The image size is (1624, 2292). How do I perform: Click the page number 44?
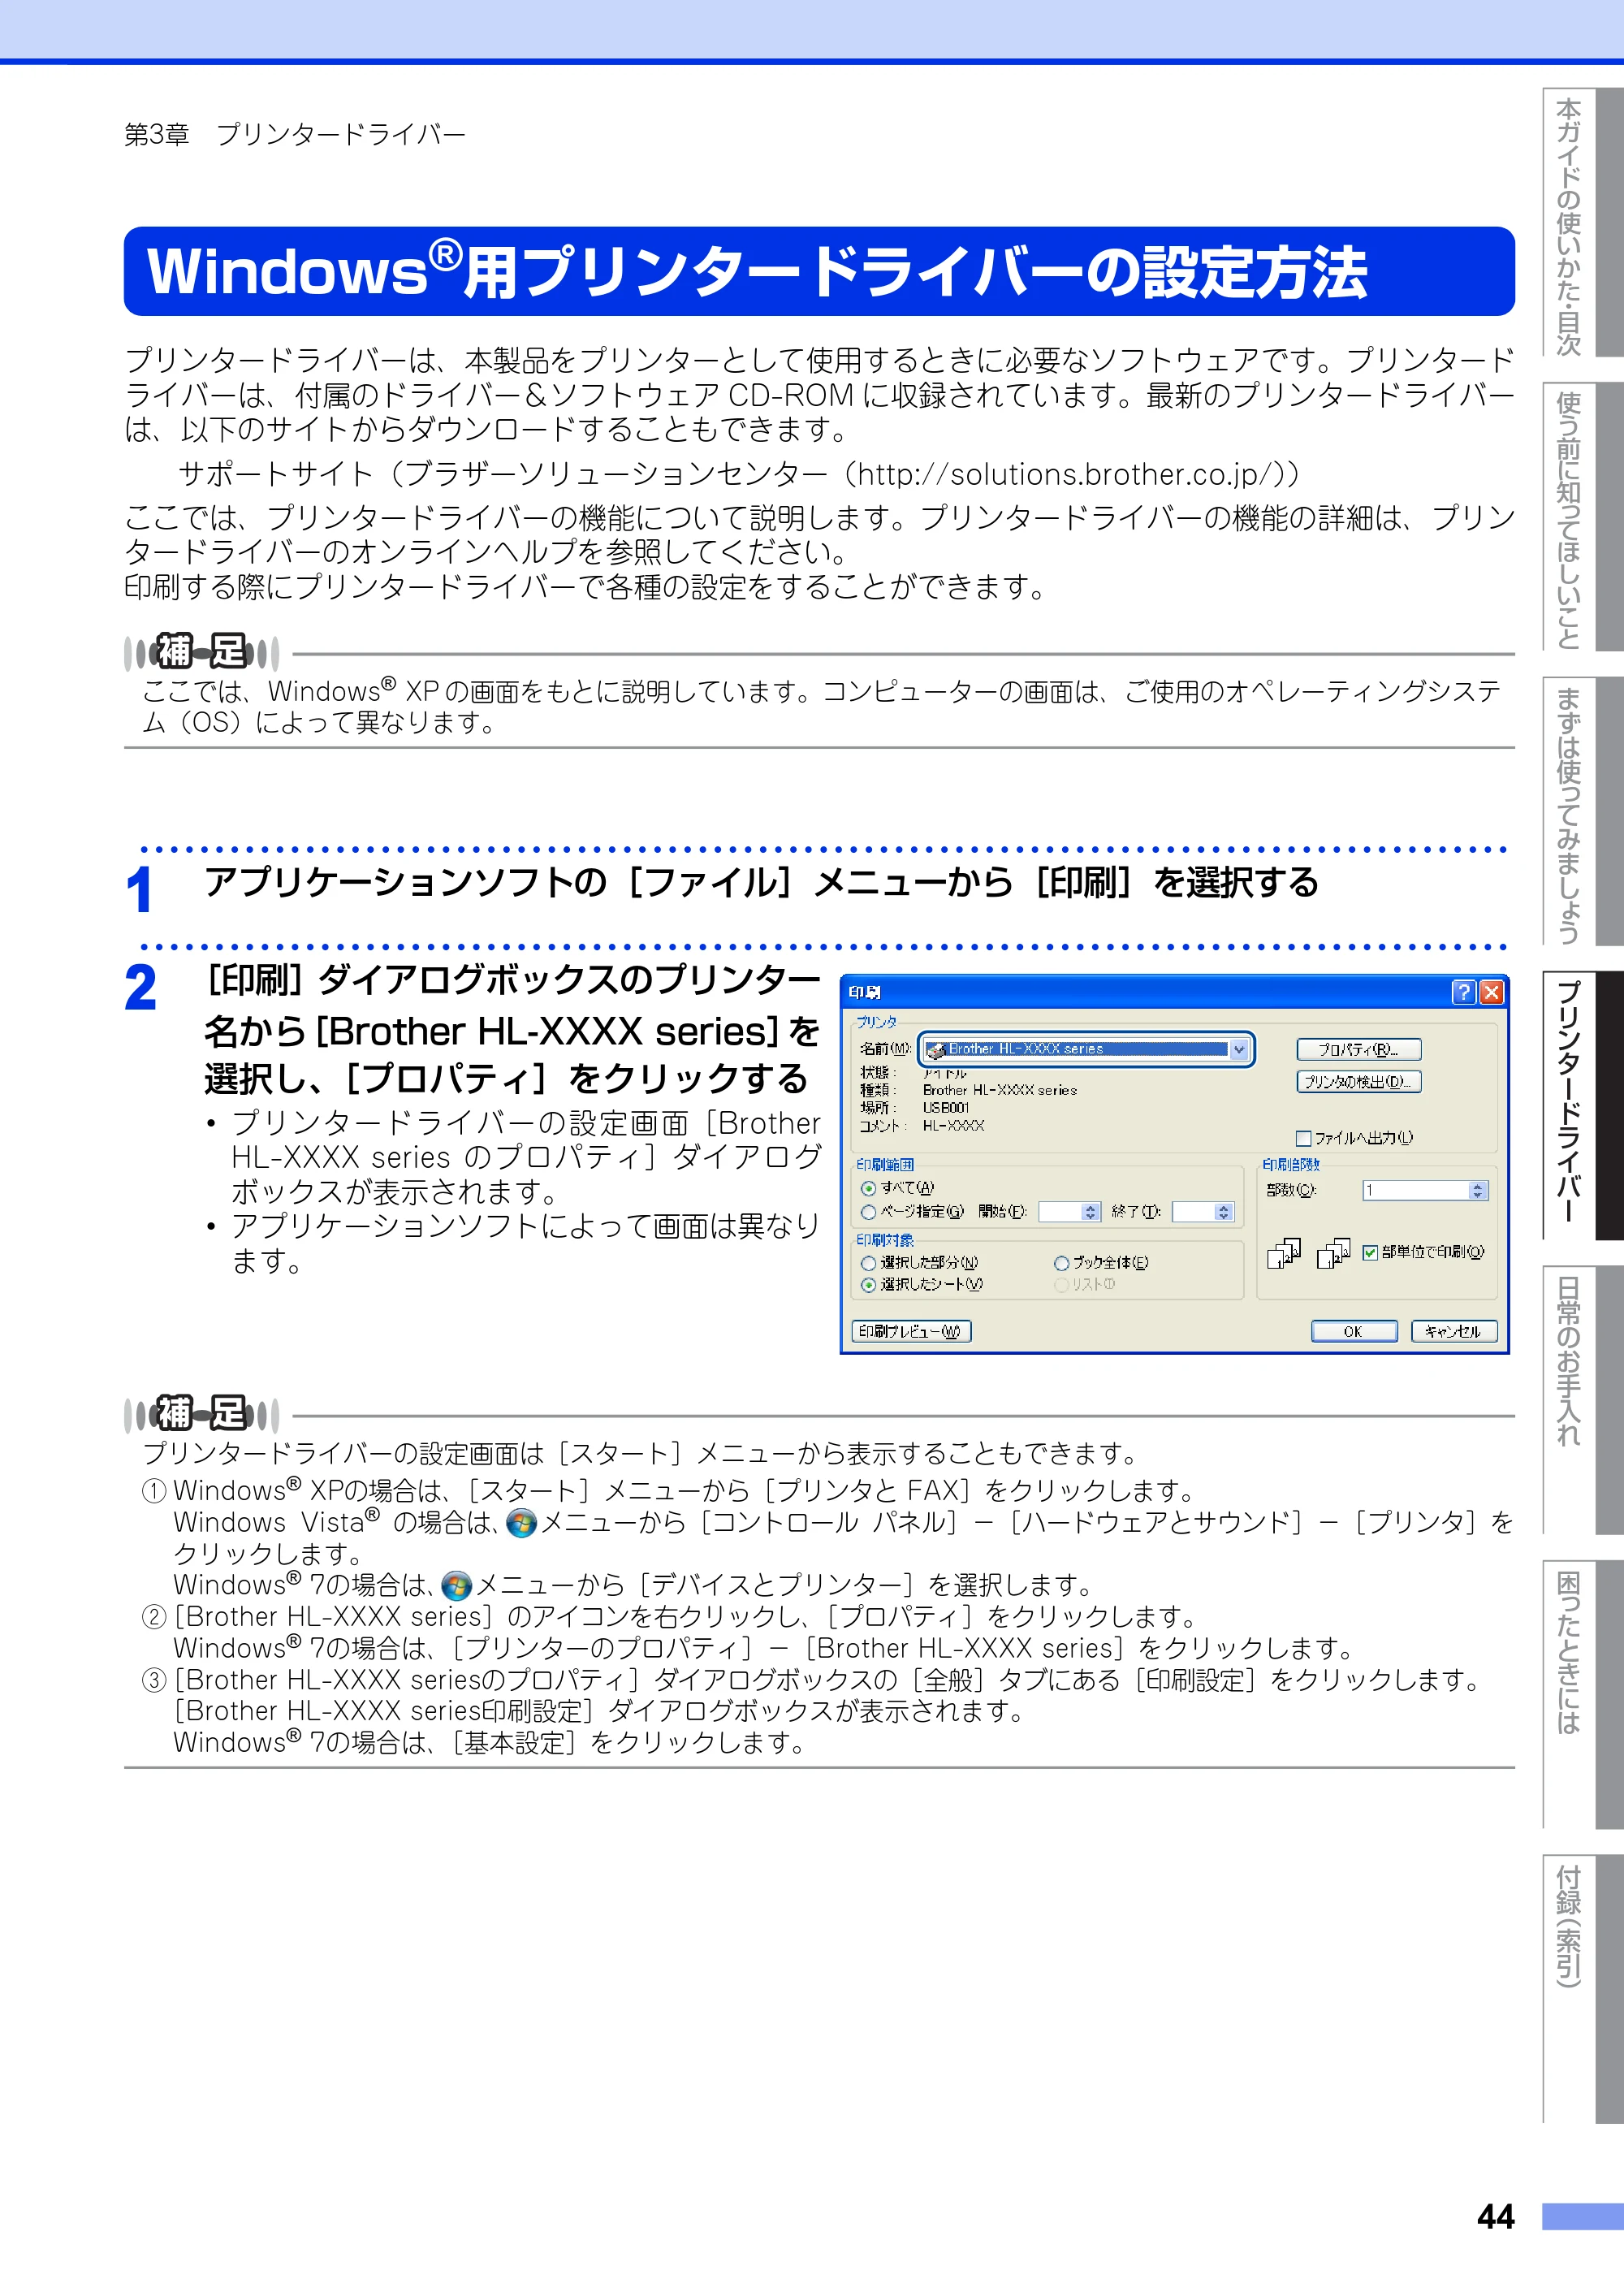1496,2217
